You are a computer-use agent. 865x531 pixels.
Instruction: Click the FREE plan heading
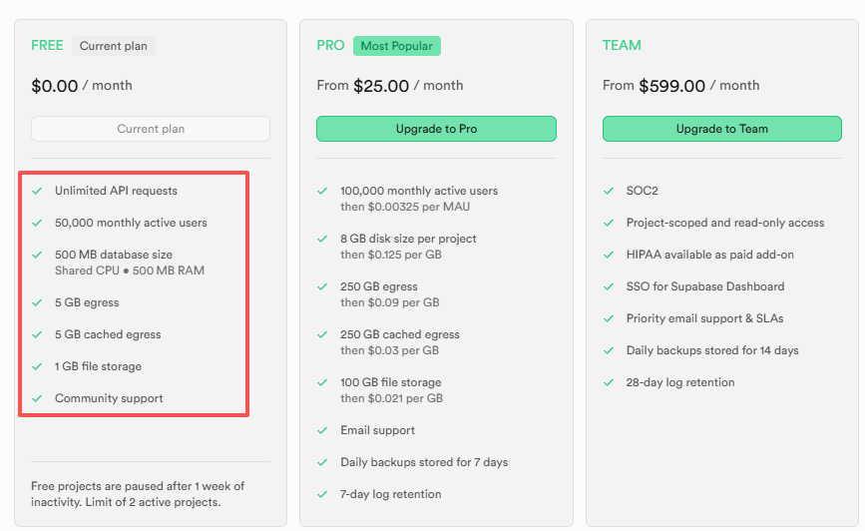coord(47,46)
